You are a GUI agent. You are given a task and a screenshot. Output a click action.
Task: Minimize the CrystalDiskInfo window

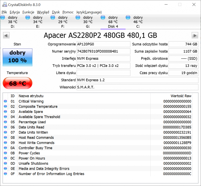[166, 5]
